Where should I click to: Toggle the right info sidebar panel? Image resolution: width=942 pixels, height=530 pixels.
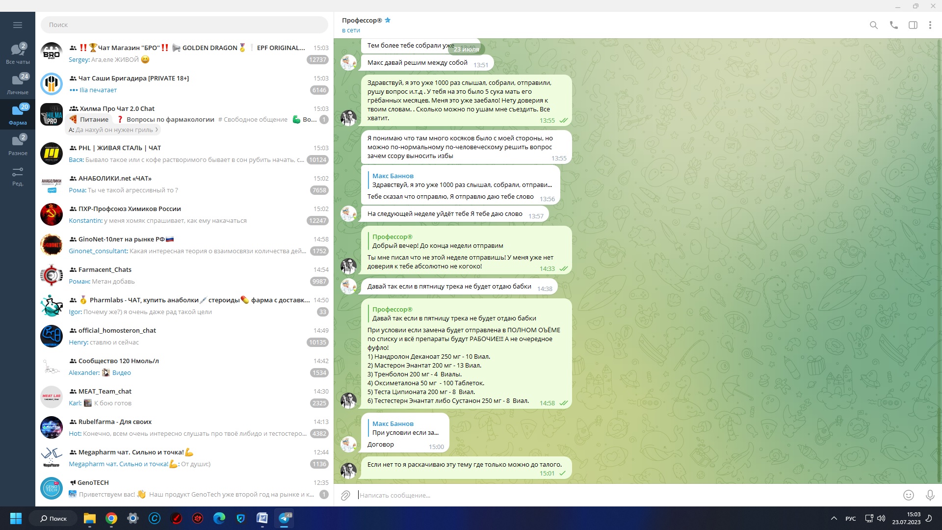pos(913,25)
